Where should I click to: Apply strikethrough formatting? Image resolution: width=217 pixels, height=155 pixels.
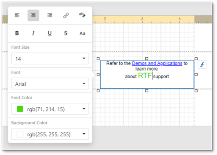click(66, 33)
